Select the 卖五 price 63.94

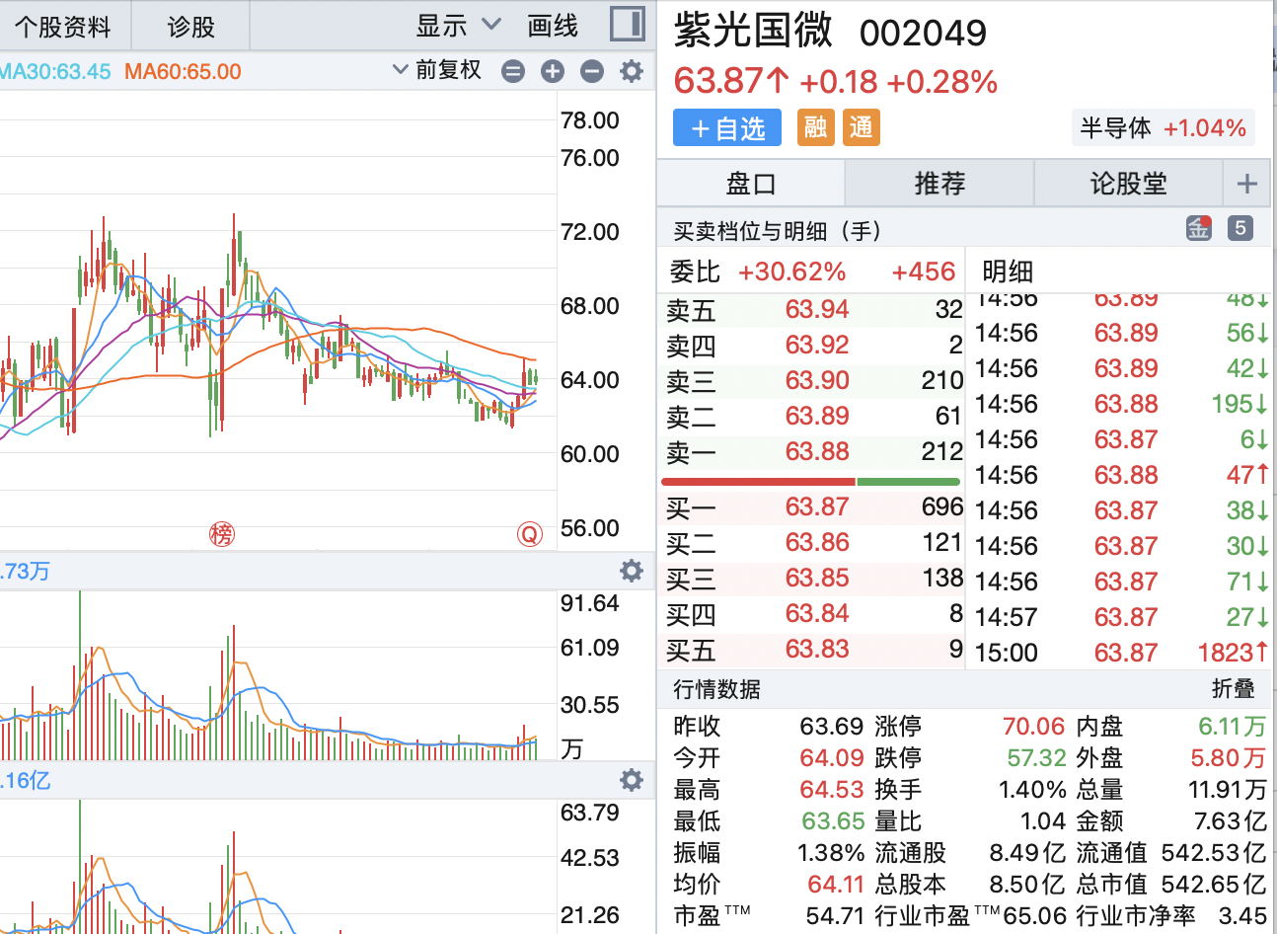[x=817, y=309]
